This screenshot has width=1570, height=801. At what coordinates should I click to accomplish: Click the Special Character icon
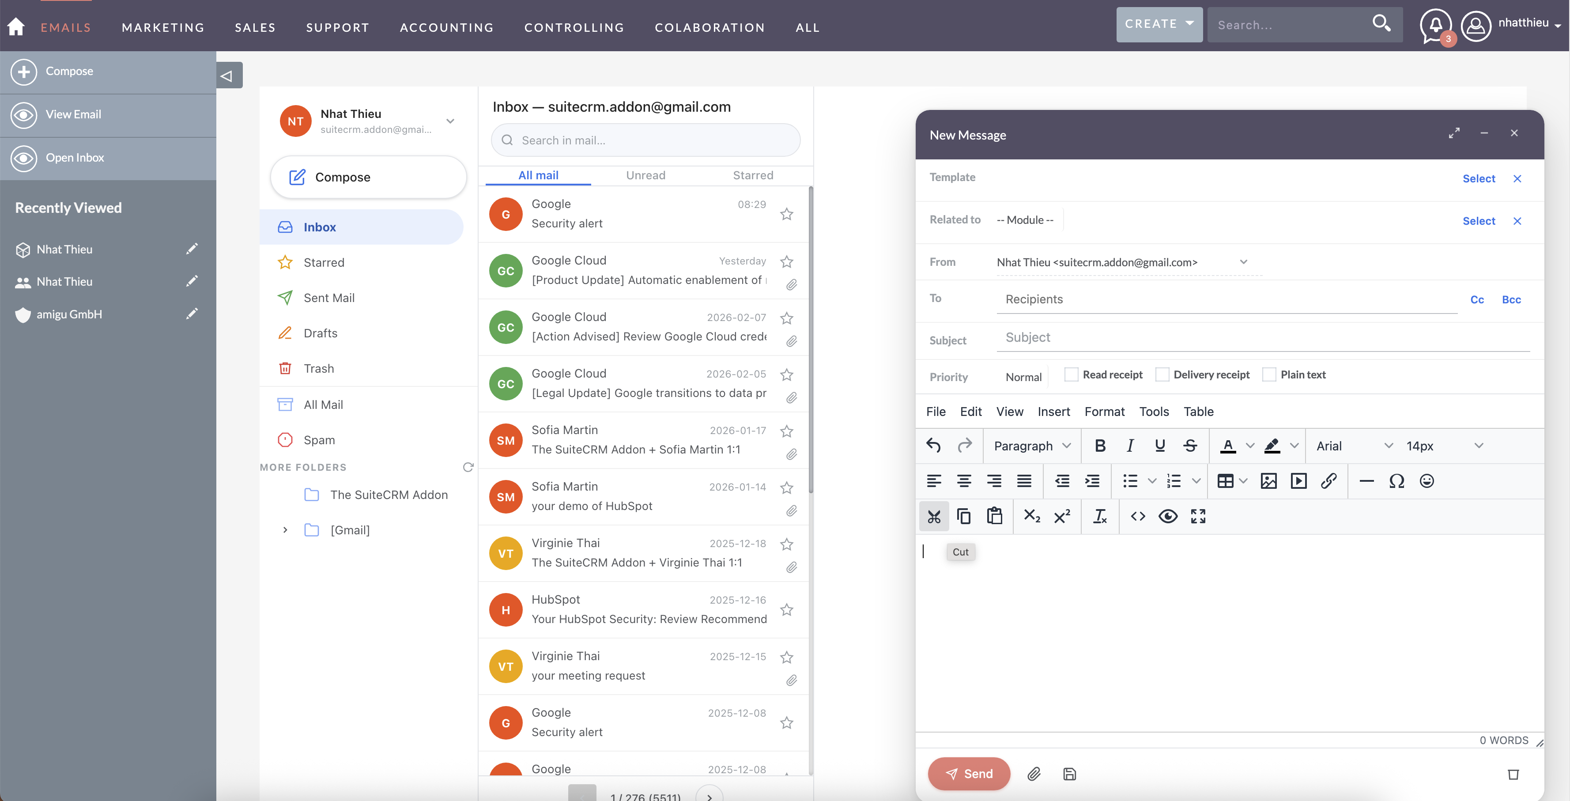point(1396,481)
